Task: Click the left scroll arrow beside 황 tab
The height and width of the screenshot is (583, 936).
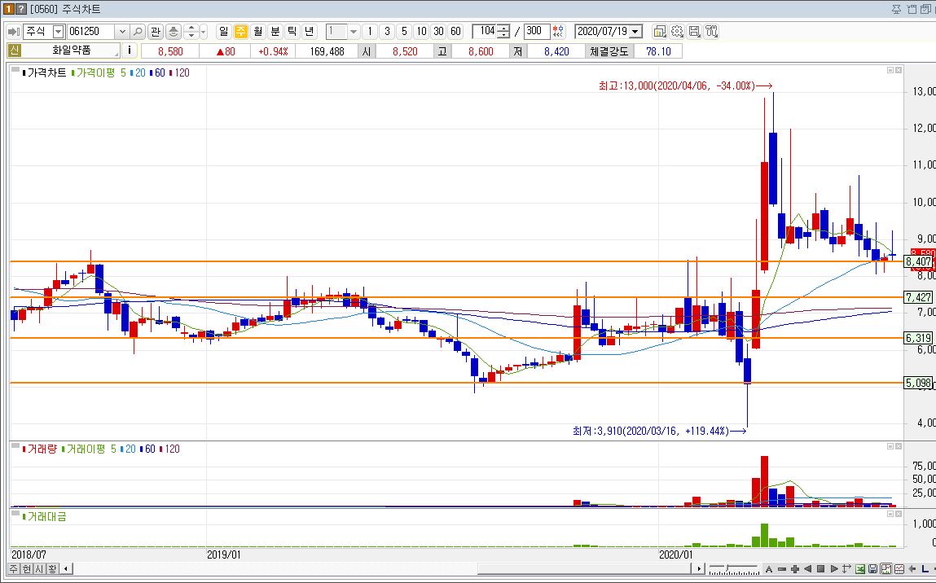Action: (x=66, y=568)
